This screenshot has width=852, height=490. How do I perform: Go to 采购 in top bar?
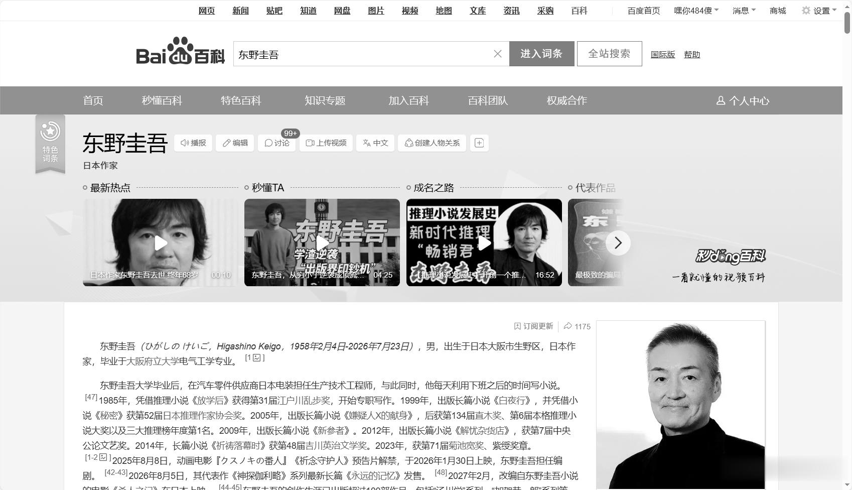coord(545,11)
